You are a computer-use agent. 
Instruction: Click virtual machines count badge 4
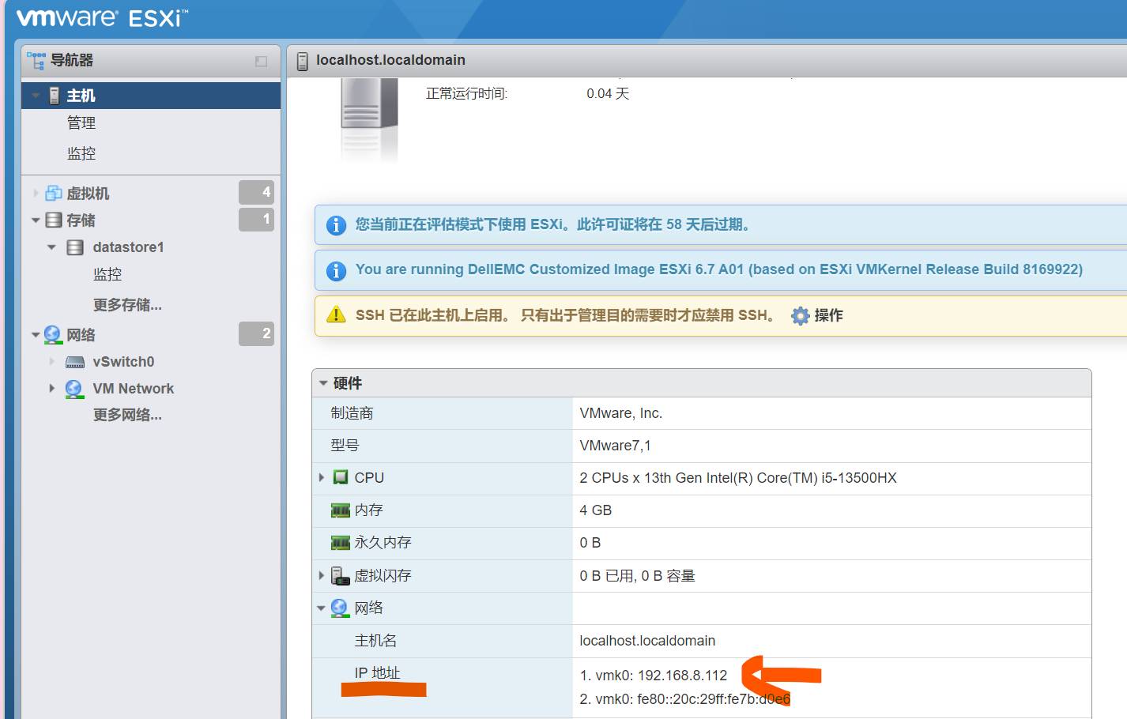click(x=256, y=192)
